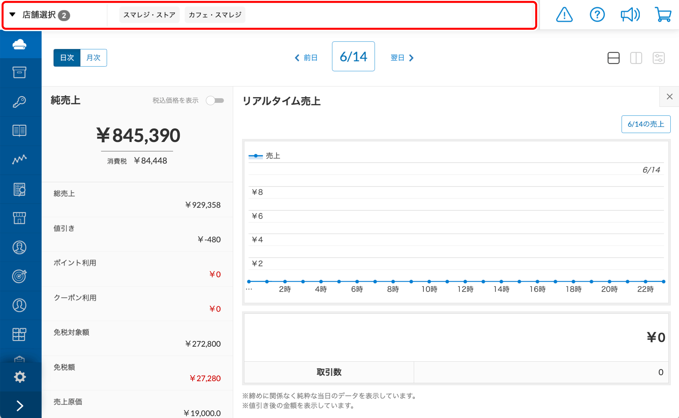This screenshot has width=679, height=418.
Task: Open the target goals sidebar icon
Action: coord(20,276)
